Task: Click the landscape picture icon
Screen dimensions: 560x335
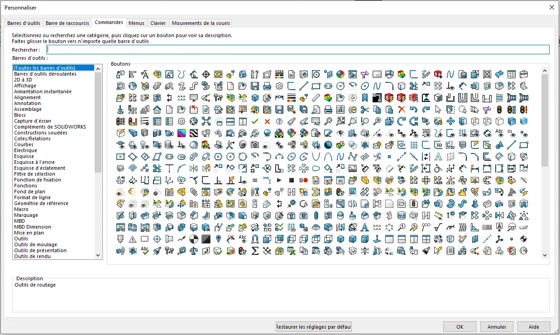Action: click(x=353, y=168)
